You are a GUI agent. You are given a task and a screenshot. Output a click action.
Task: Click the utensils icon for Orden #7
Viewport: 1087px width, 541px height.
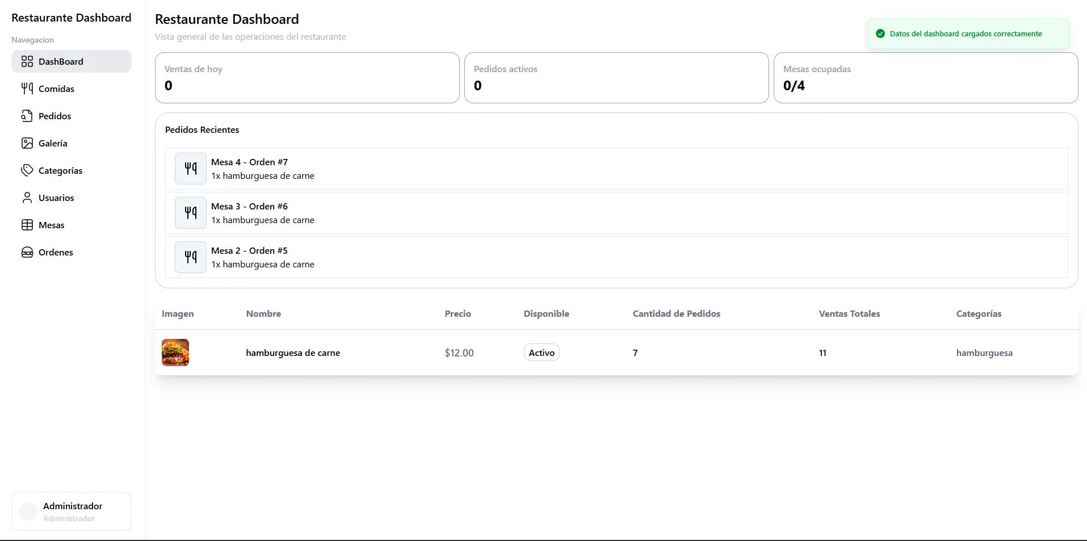[191, 169]
